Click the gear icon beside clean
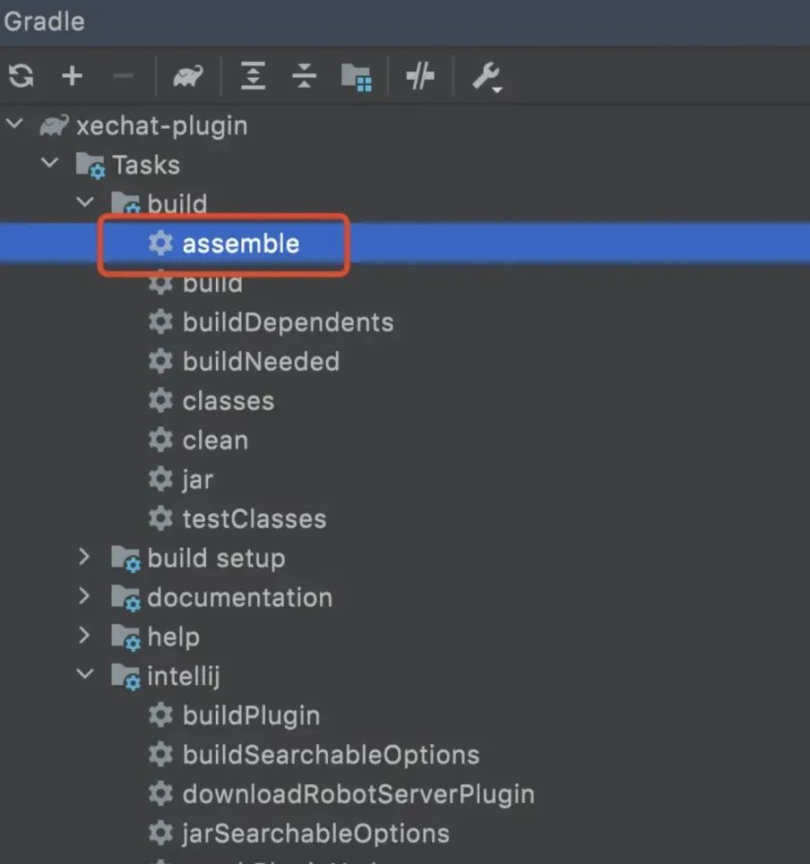 pos(160,440)
